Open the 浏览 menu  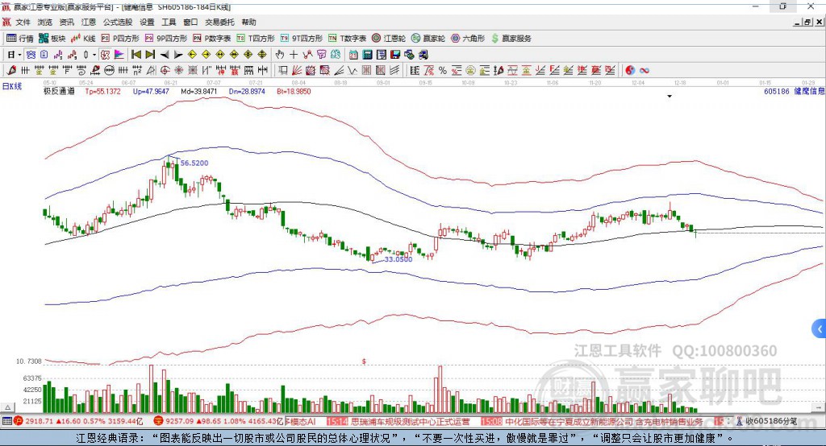45,22
